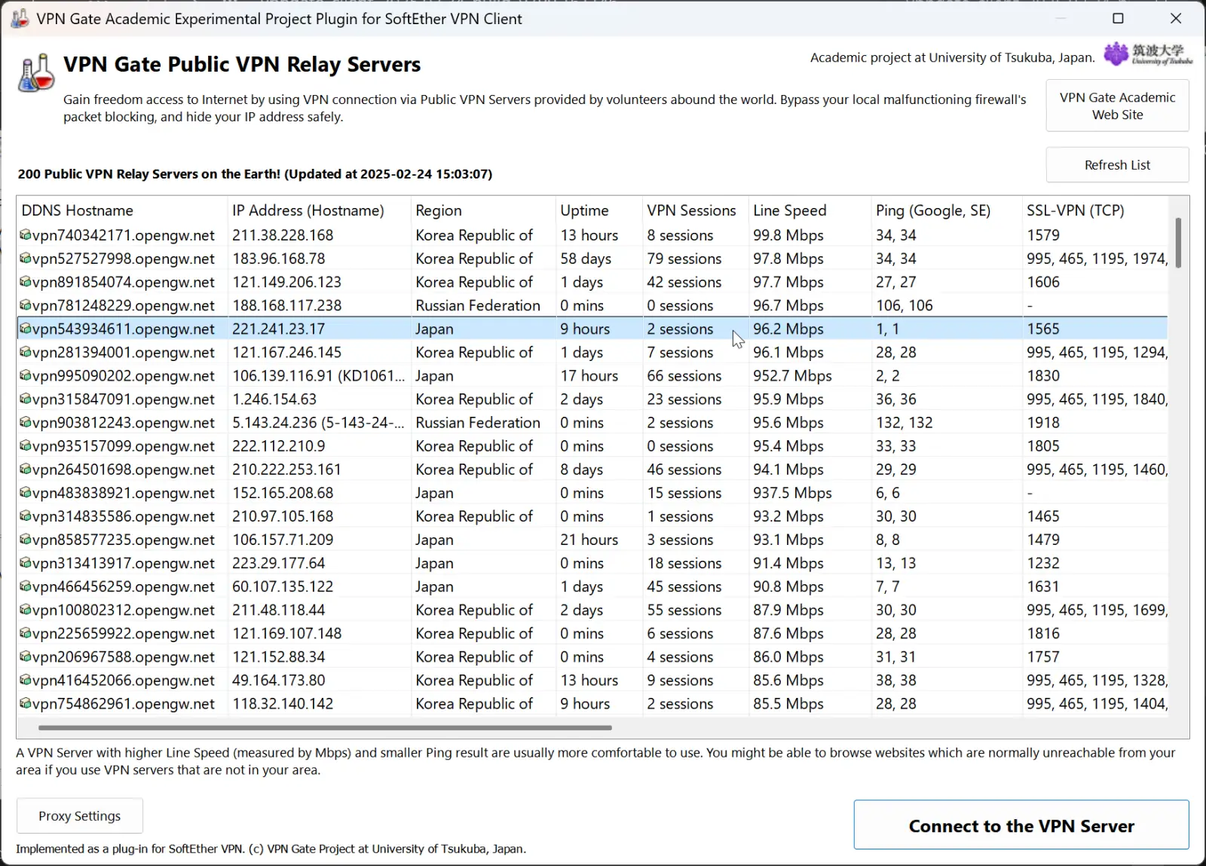Viewport: 1206px width, 866px height.
Task: Click the University of Tsukuba logo
Action: click(1148, 54)
